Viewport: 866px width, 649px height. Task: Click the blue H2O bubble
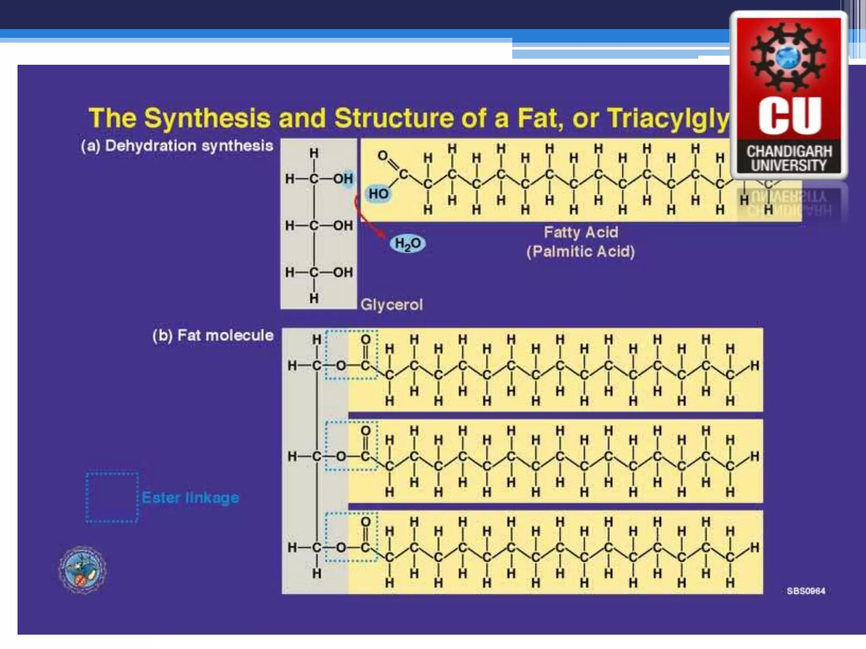pos(407,243)
